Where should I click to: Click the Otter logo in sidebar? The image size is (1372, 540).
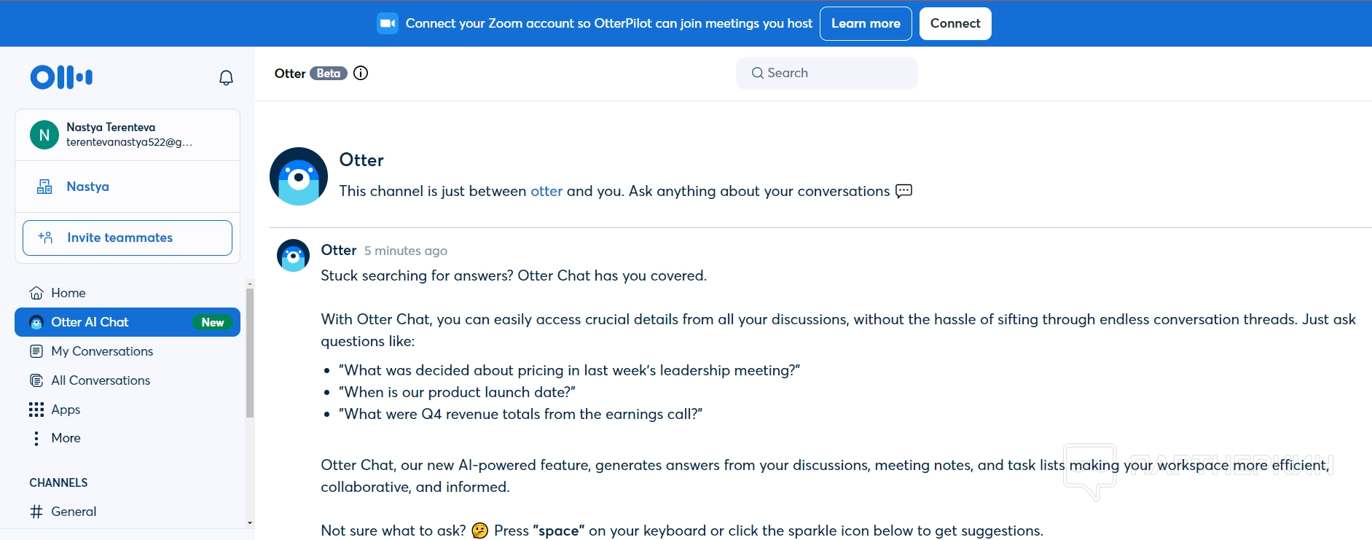(x=61, y=77)
